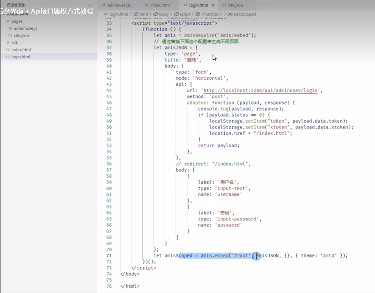Click line number 33 in the gutter
The height and width of the screenshot is (293, 375).
pyautogui.click(x=109, y=23)
